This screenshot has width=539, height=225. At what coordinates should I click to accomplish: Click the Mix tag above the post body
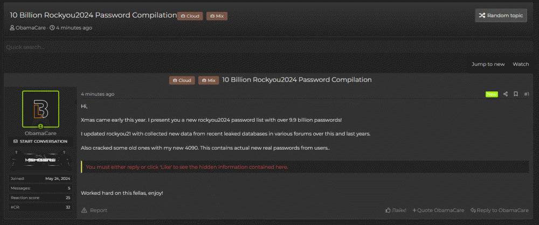click(x=209, y=80)
